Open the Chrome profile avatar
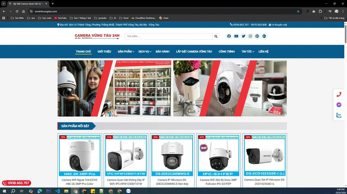This screenshot has height=194, width=347. pyautogui.click(x=336, y=11)
